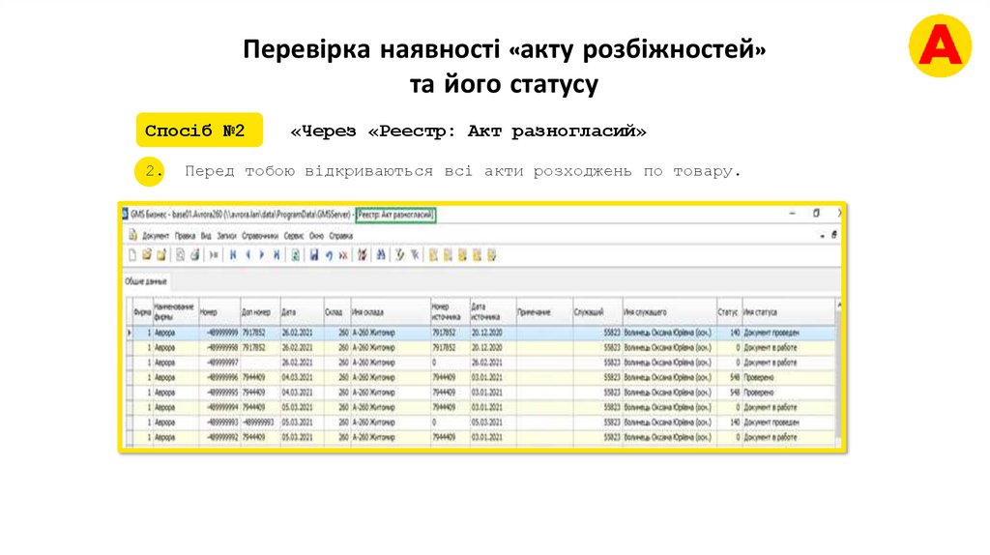Go to next record blue arrow
This screenshot has height=555, width=990.
tap(261, 255)
